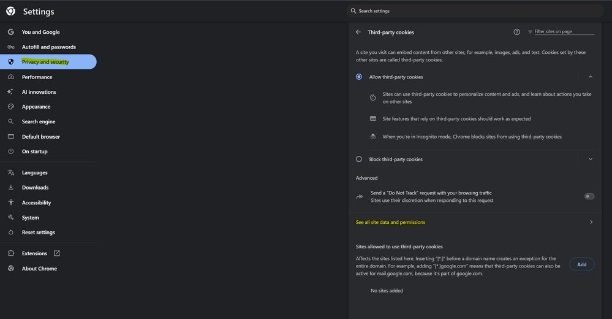Click the Chrome logo beside Settings title

(x=10, y=11)
